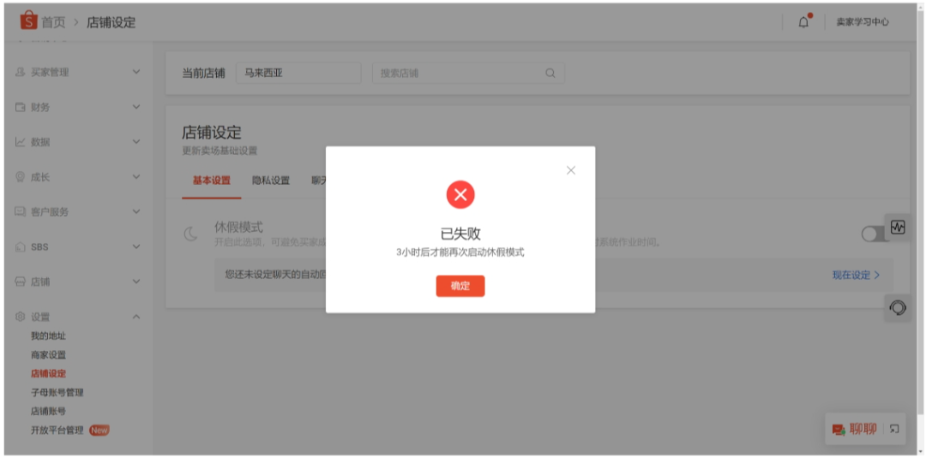This screenshot has height=463, width=926.
Task: Switch to the 隐私设置 tab
Action: [x=271, y=181]
